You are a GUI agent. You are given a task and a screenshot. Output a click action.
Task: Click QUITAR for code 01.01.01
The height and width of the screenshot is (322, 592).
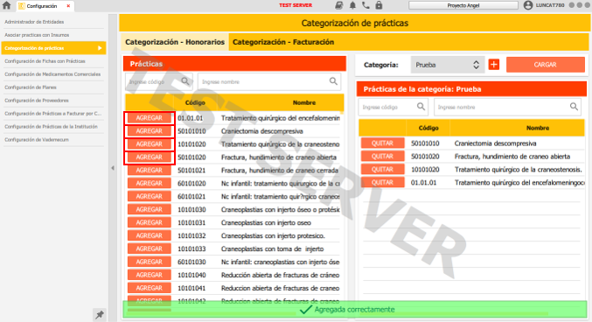[x=382, y=183]
